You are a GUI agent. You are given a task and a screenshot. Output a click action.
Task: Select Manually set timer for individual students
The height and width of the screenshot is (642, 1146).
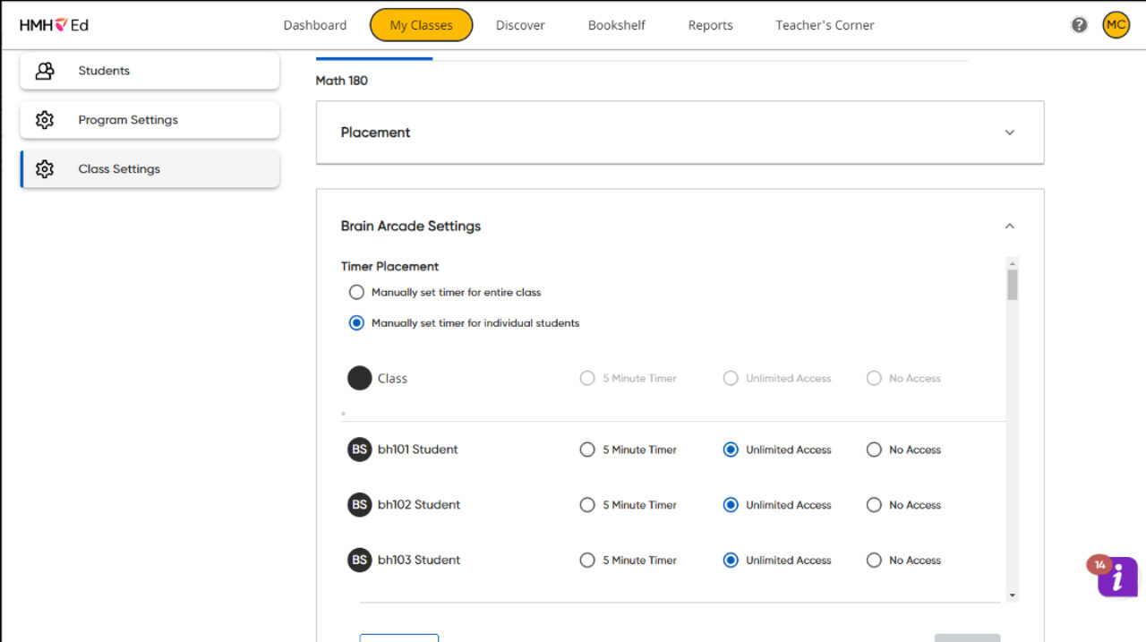click(356, 323)
